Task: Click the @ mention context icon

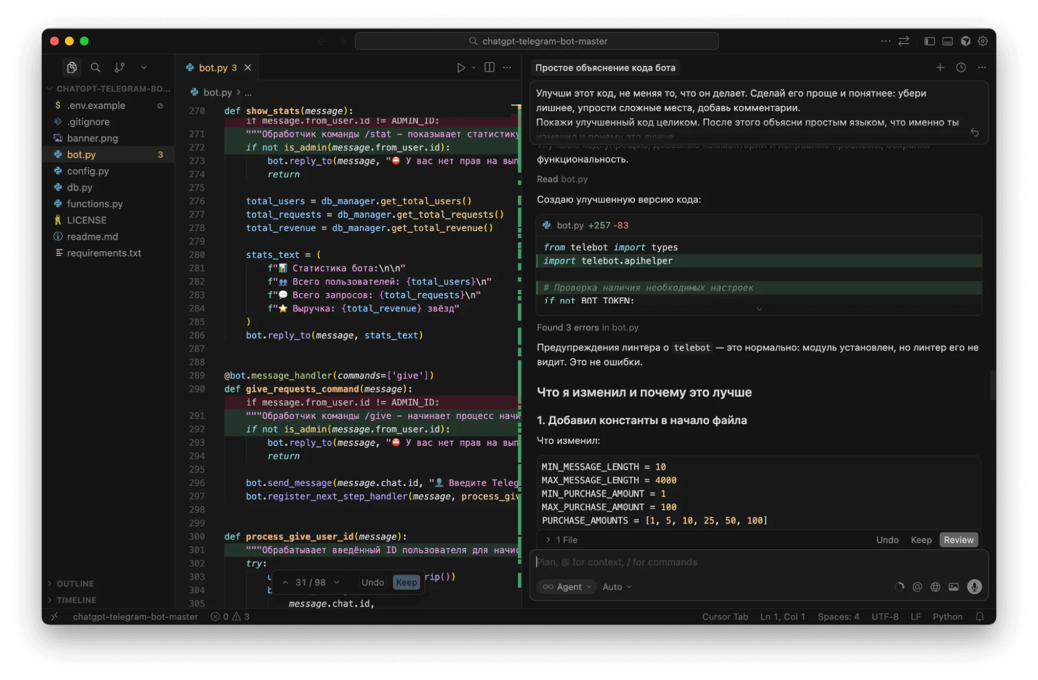Action: 918,587
